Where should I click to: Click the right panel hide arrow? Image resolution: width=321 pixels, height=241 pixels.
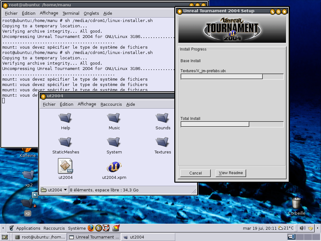coord(318,228)
